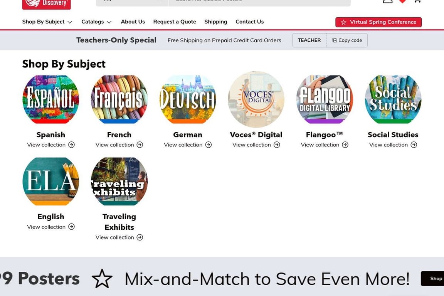Open the Contact Us page

click(249, 22)
